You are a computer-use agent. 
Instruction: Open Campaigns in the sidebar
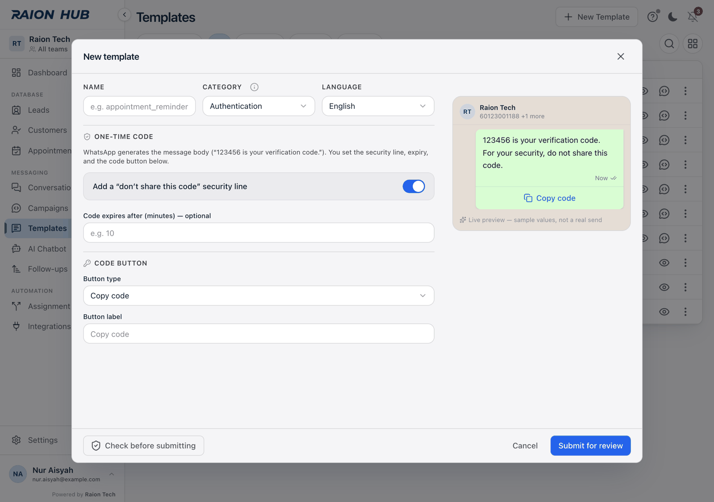click(x=40, y=208)
